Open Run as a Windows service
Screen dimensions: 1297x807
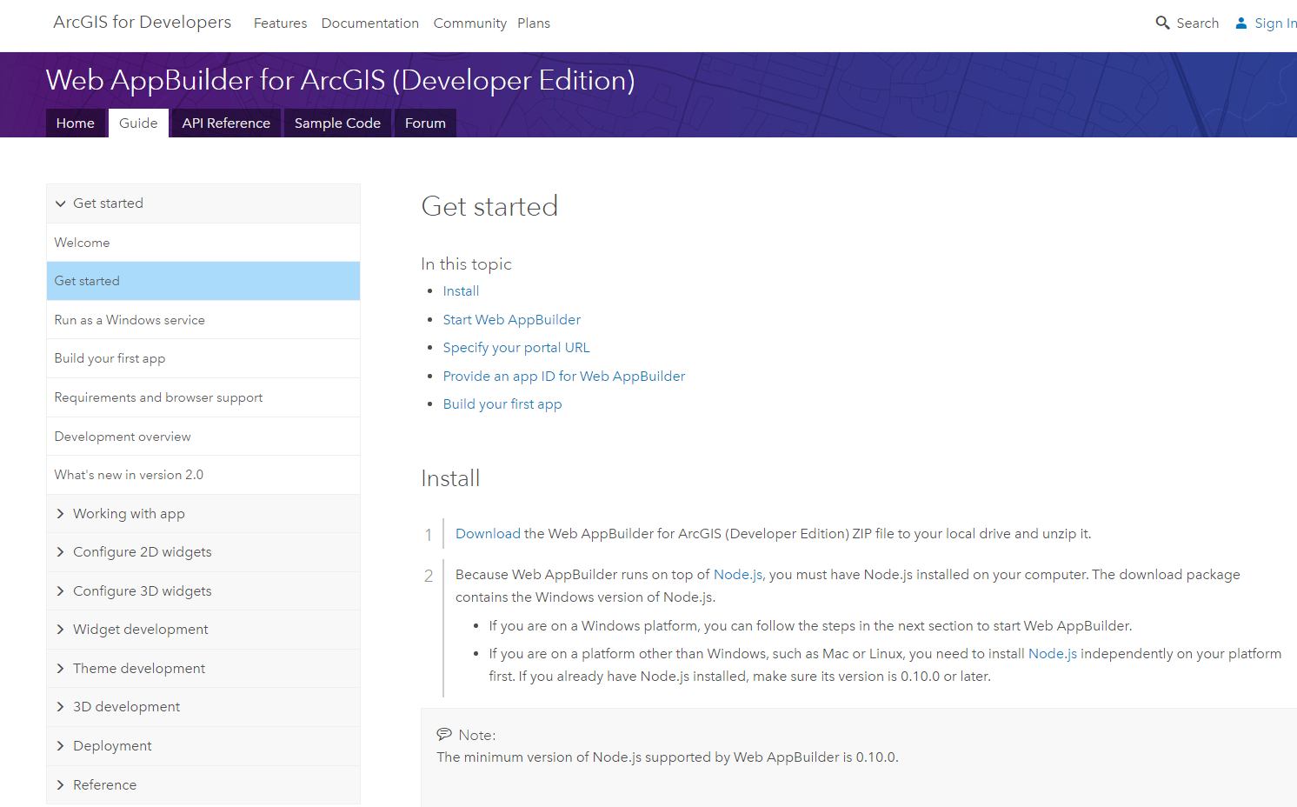(203, 320)
